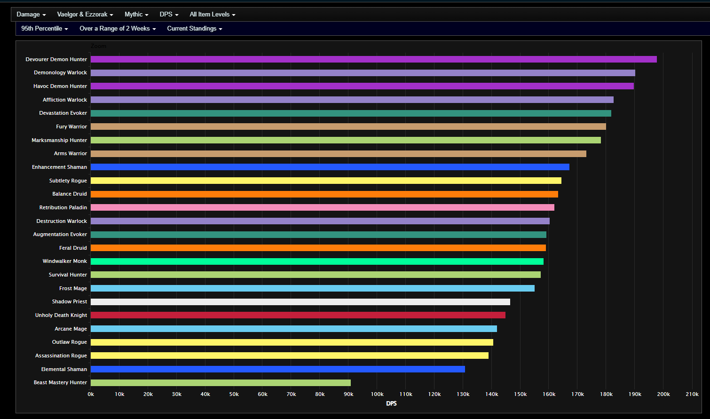710x419 pixels.
Task: Click the Demonology Warlock bar
Action: point(363,73)
